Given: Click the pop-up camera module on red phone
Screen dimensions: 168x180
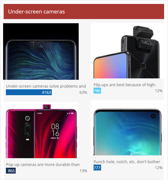Looking at the screenshot, I should click(x=47, y=107).
